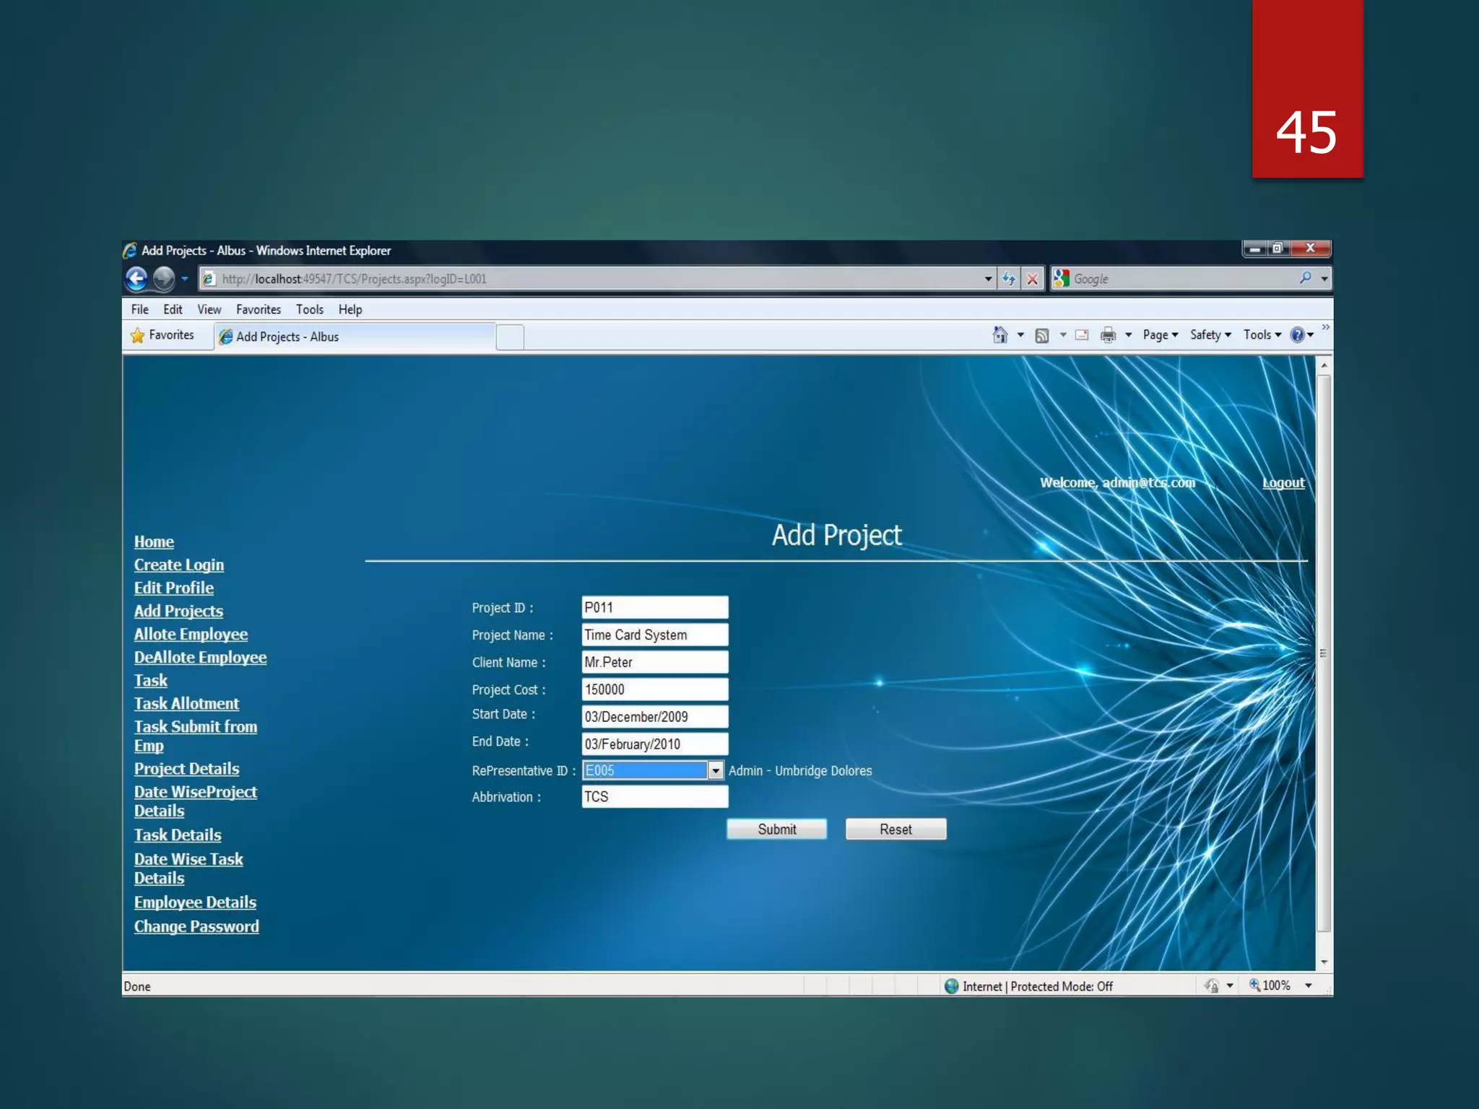Click the Print icon in command bar
Image resolution: width=1479 pixels, height=1109 pixels.
tap(1108, 335)
